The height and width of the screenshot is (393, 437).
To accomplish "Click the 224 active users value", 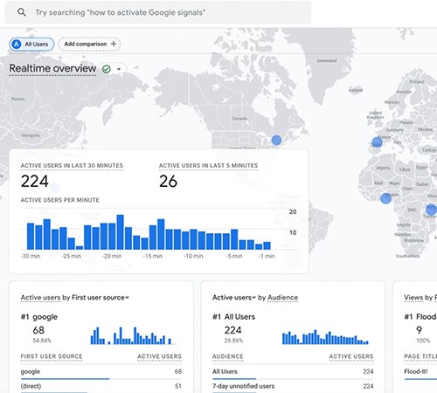I will pos(35,182).
